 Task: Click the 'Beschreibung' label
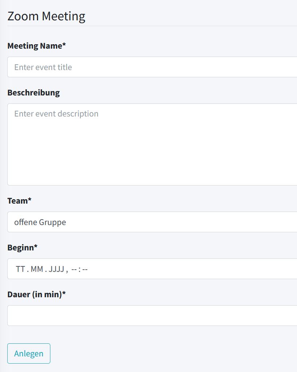coord(33,93)
